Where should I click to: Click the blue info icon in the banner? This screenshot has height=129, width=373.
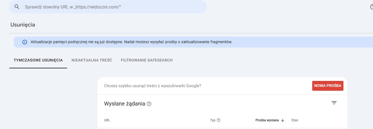point(25,42)
